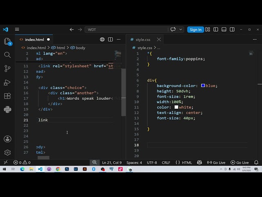Viewport: 262px width, 197px height.
Task: Show hidden system tray icons
Action: coord(221,169)
